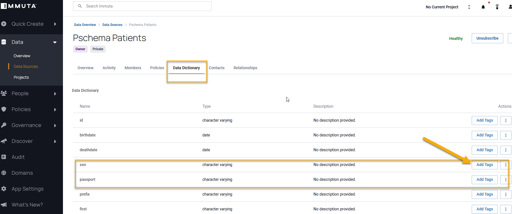Add tags to the id column
This screenshot has width=512, height=214.
pyautogui.click(x=485, y=121)
